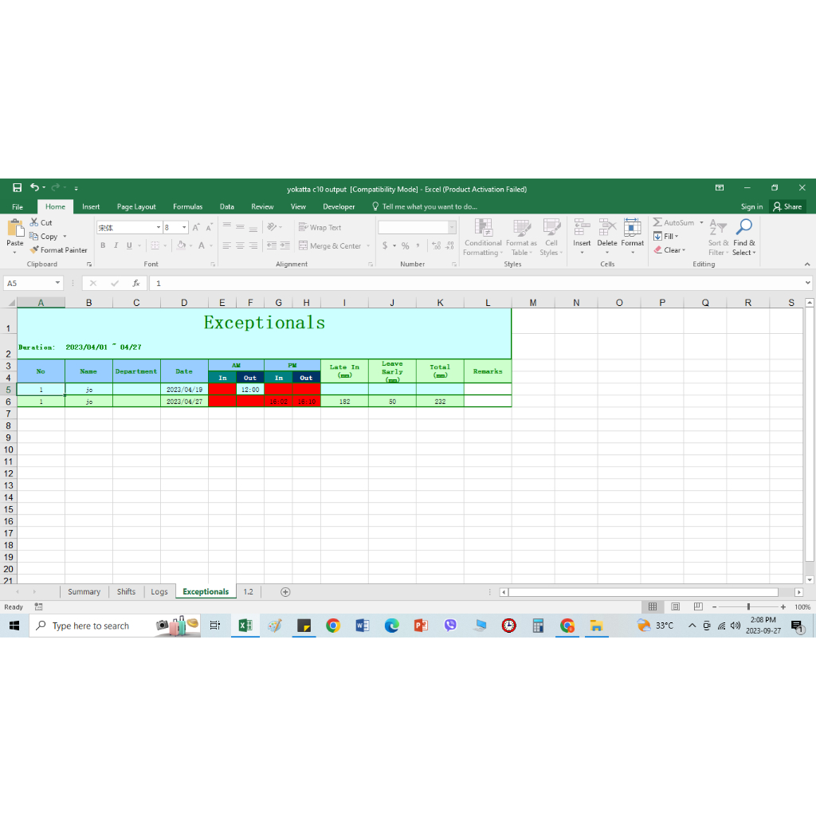The height and width of the screenshot is (816, 816).
Task: Toggle bold formatting
Action: pyautogui.click(x=103, y=245)
